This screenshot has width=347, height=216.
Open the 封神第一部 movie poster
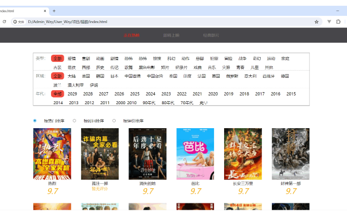pyautogui.click(x=291, y=154)
